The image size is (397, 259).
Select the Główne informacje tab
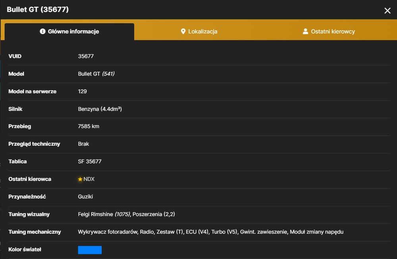[69, 32]
